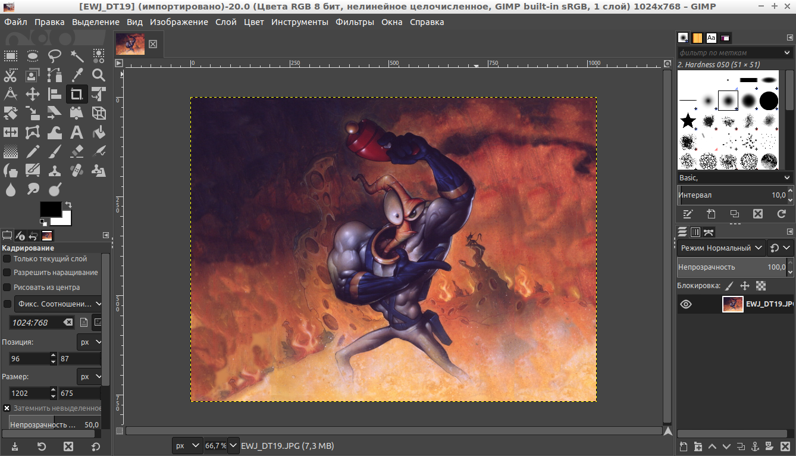Select the 3D Transform cube tool
This screenshot has height=456, width=796.
(x=99, y=113)
